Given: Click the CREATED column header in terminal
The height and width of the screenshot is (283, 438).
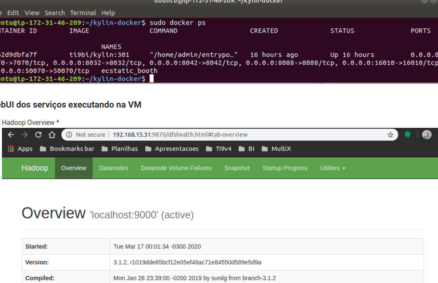Looking at the screenshot, I should point(264,31).
